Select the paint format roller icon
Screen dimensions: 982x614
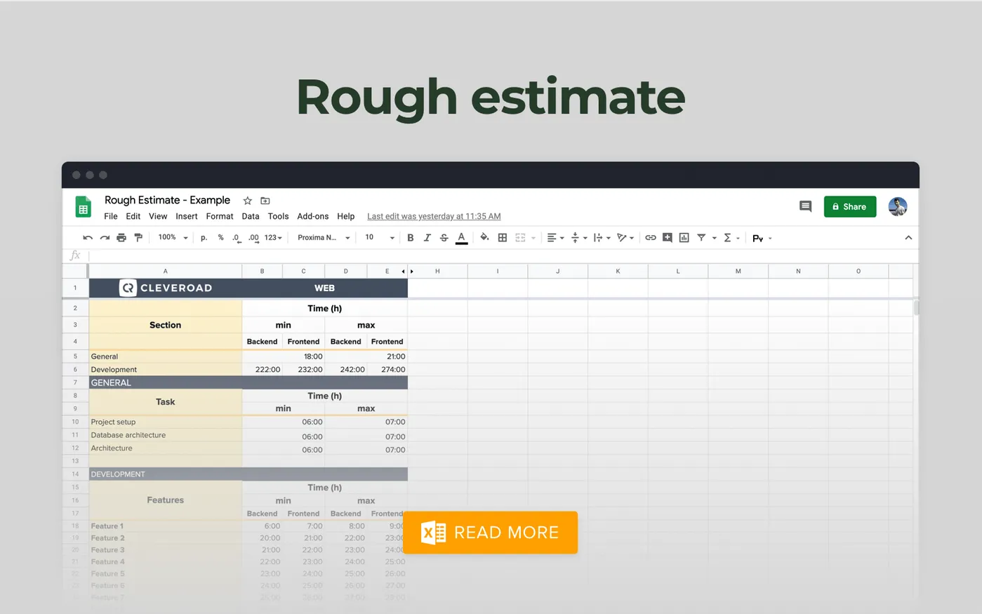(x=138, y=238)
